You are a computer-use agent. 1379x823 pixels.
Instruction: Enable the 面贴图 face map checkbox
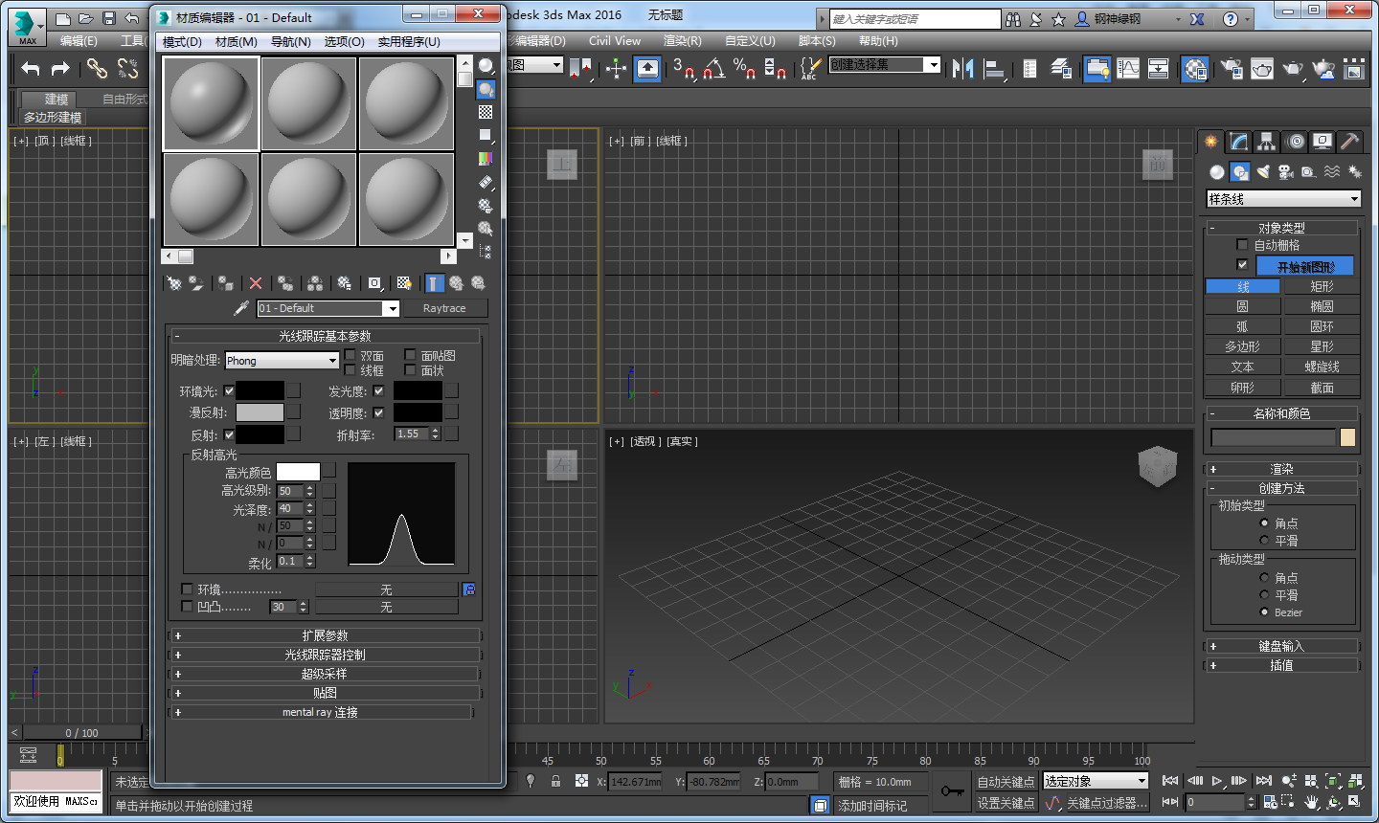click(x=411, y=355)
